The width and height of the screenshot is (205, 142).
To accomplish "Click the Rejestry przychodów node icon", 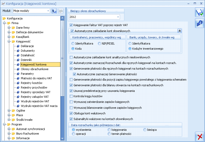I will point(18,88).
